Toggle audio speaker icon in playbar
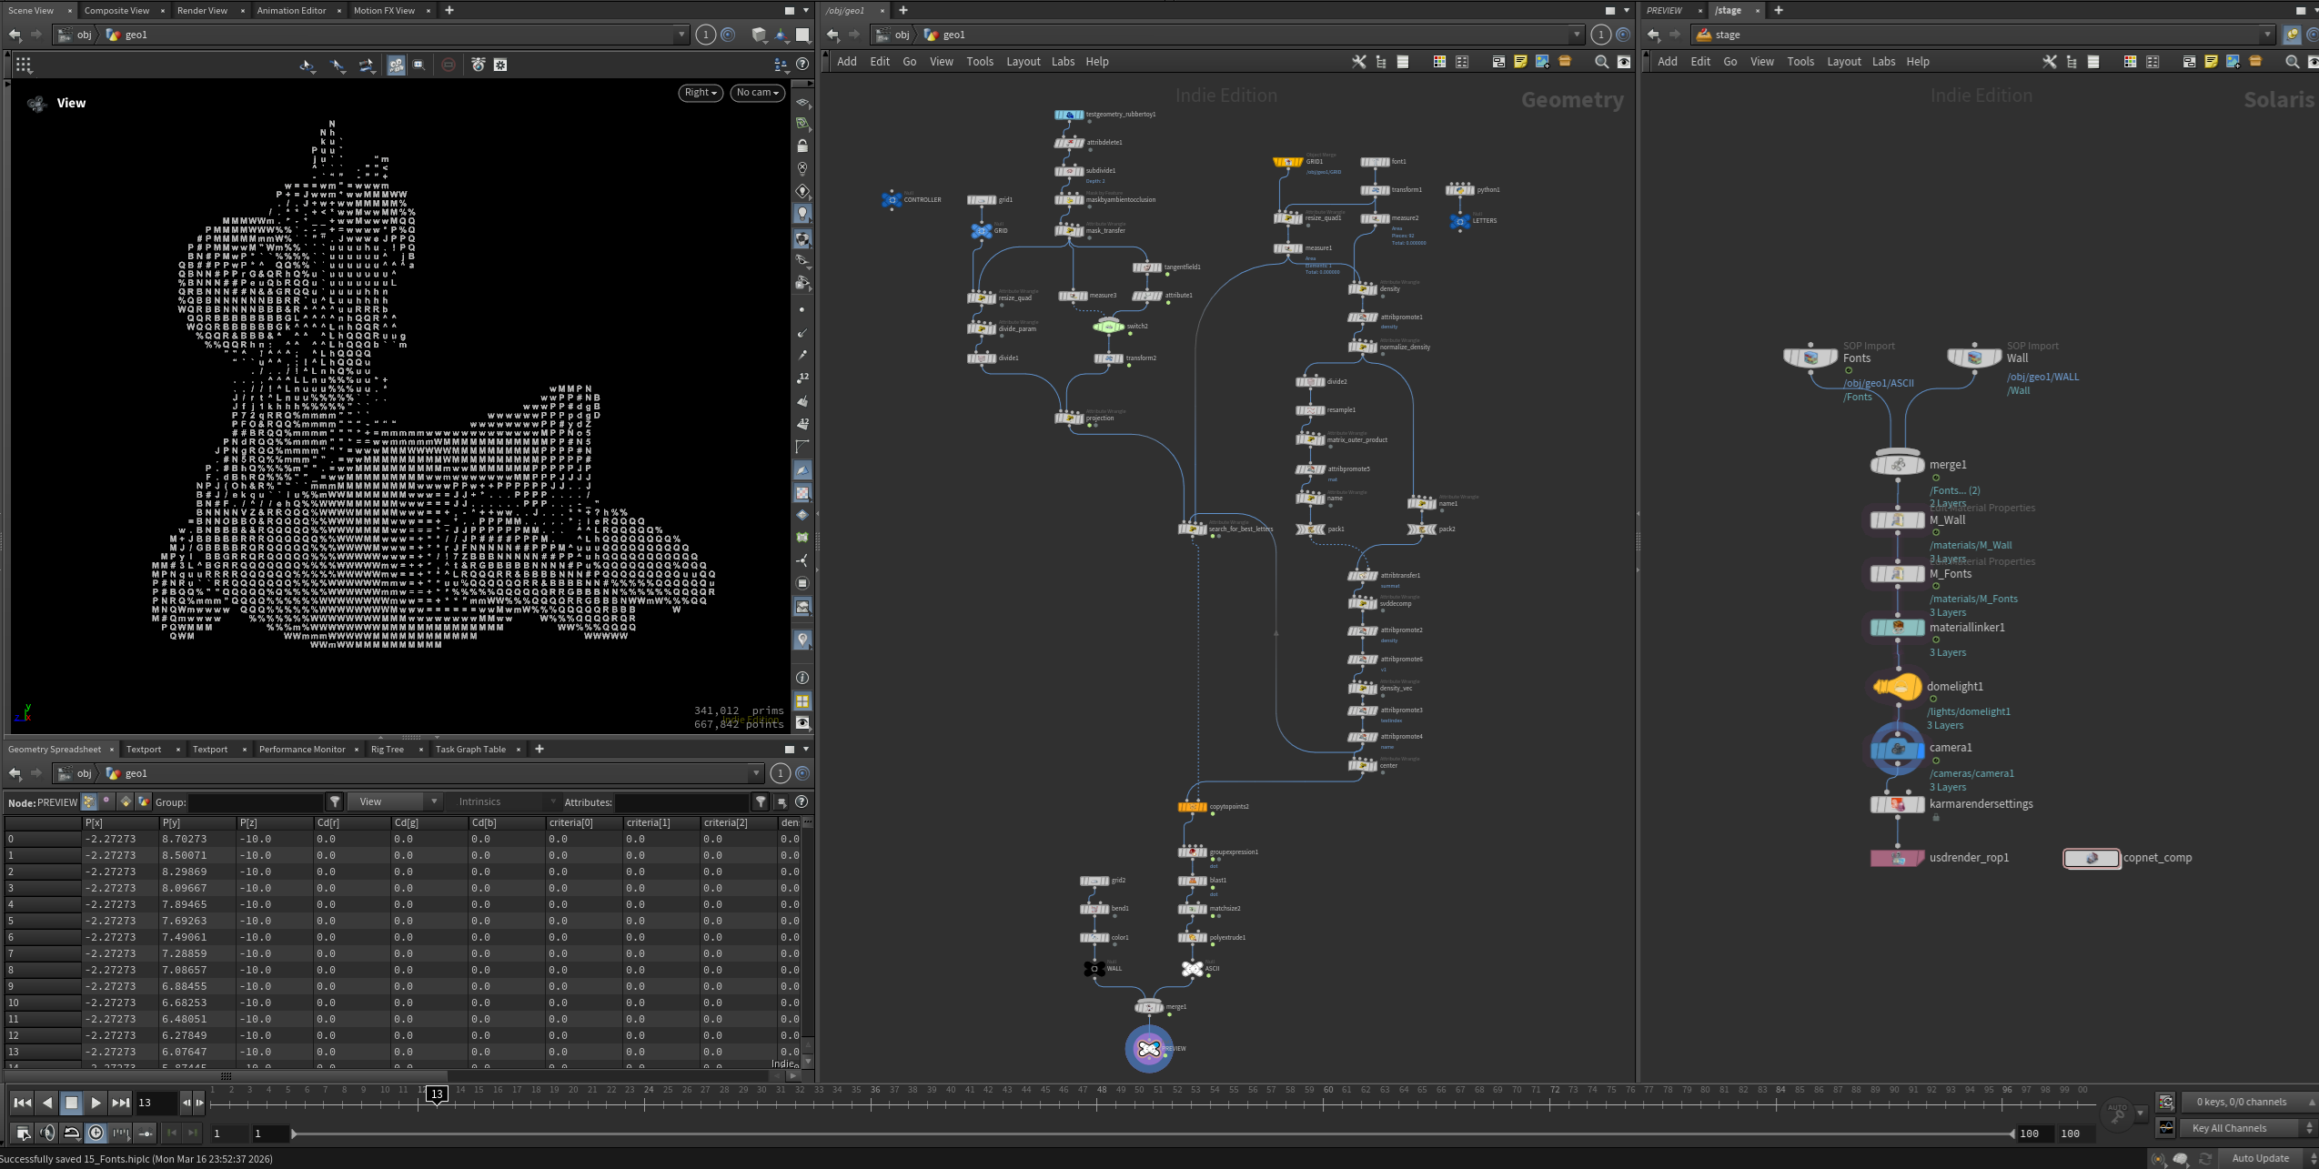2319x1169 pixels. [x=48, y=1133]
